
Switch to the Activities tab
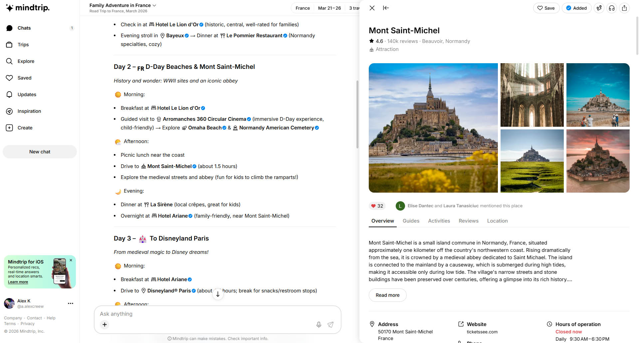439,221
